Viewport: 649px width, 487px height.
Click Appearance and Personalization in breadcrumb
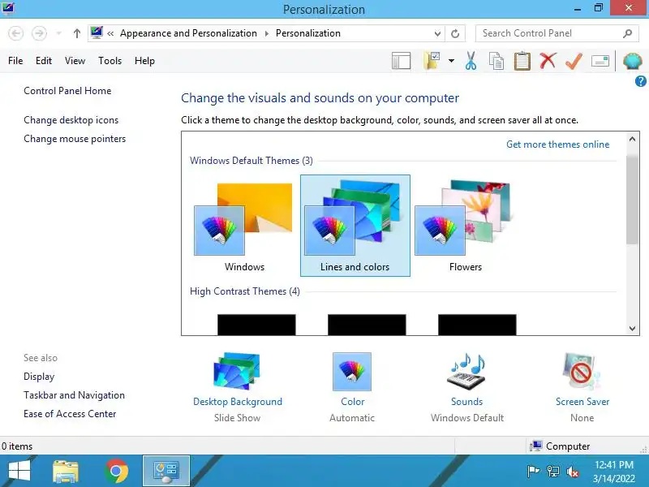coord(188,33)
